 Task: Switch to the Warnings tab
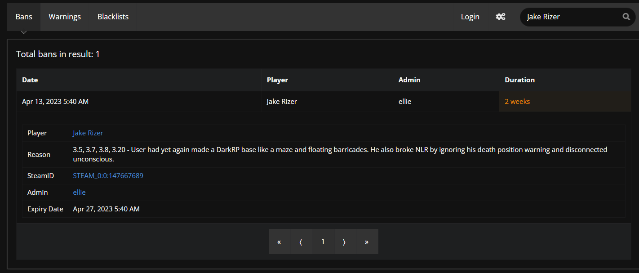[x=65, y=17]
